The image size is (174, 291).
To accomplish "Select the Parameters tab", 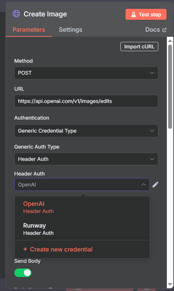I will 29,30.
